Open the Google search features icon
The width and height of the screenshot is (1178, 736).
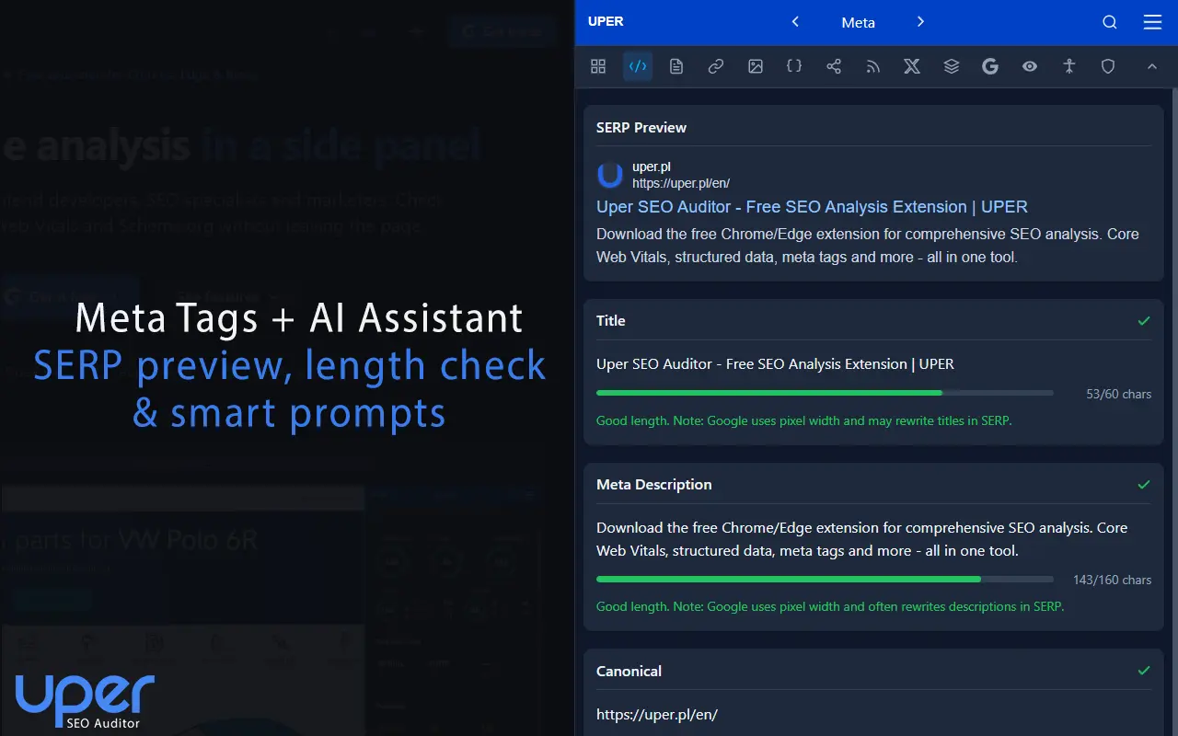pos(990,66)
